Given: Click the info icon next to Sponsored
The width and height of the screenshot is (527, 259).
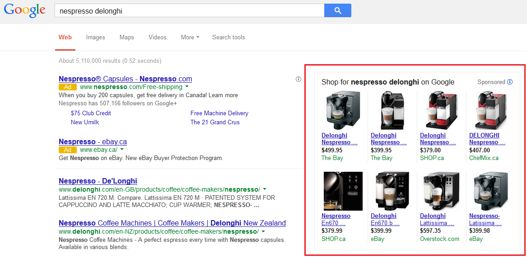Looking at the screenshot, I should (x=510, y=82).
